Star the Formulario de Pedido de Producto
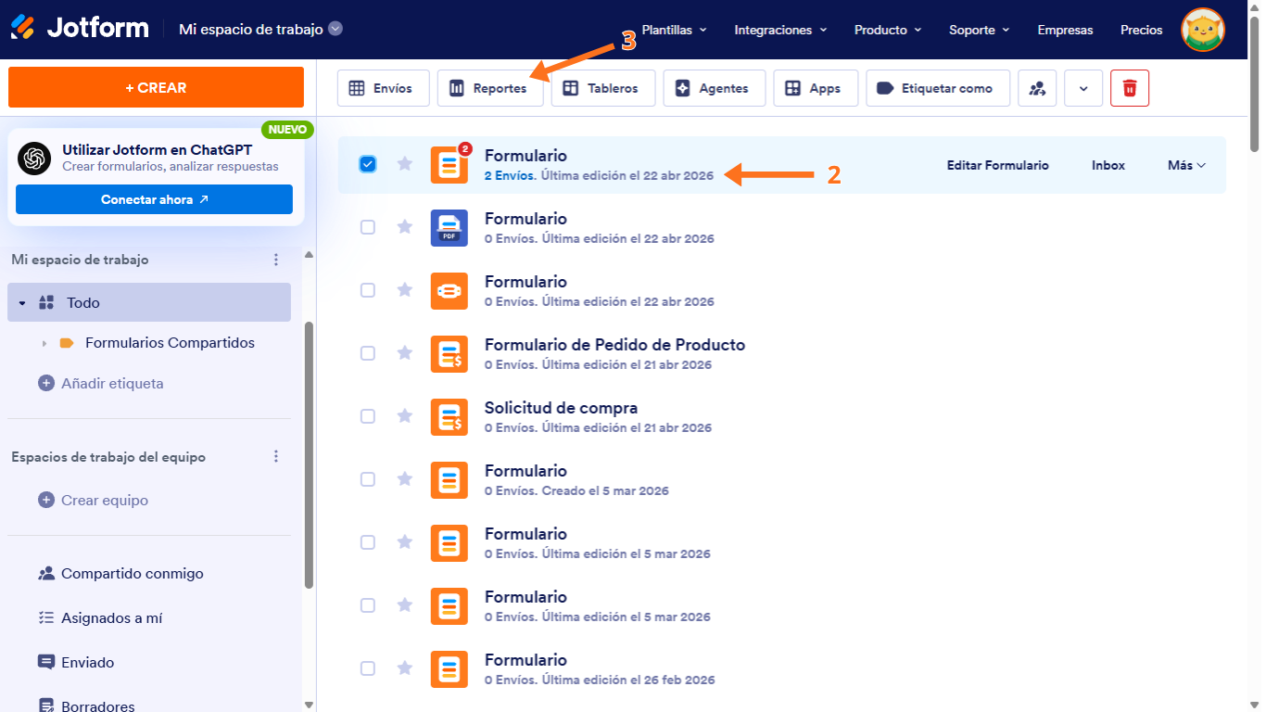The height and width of the screenshot is (712, 1266). tap(405, 353)
